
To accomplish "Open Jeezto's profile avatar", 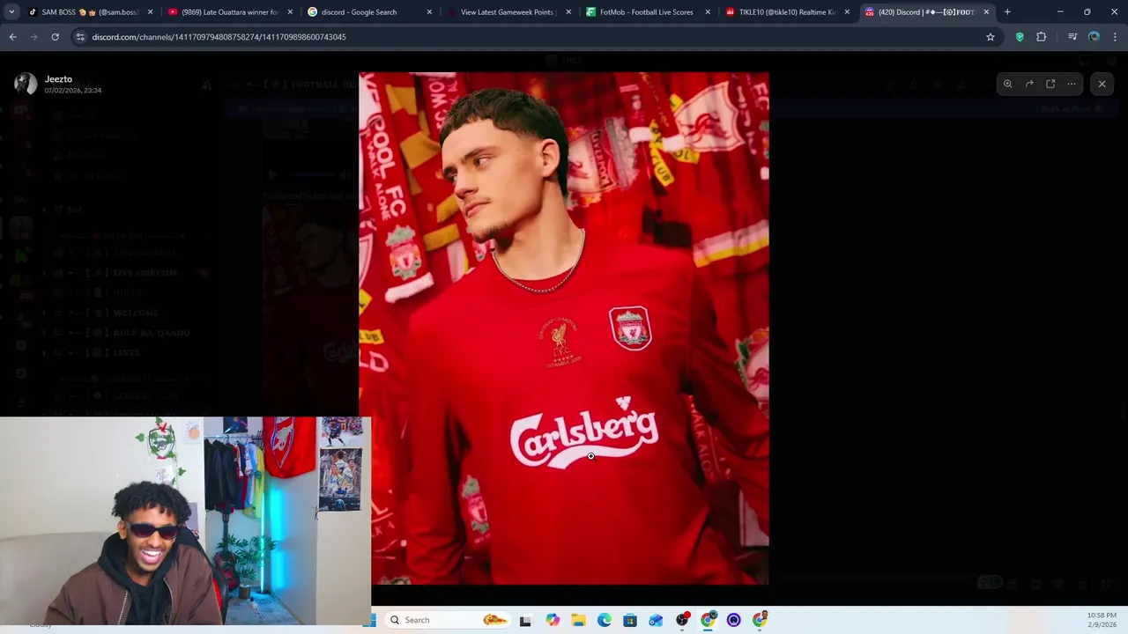I will 26,84.
